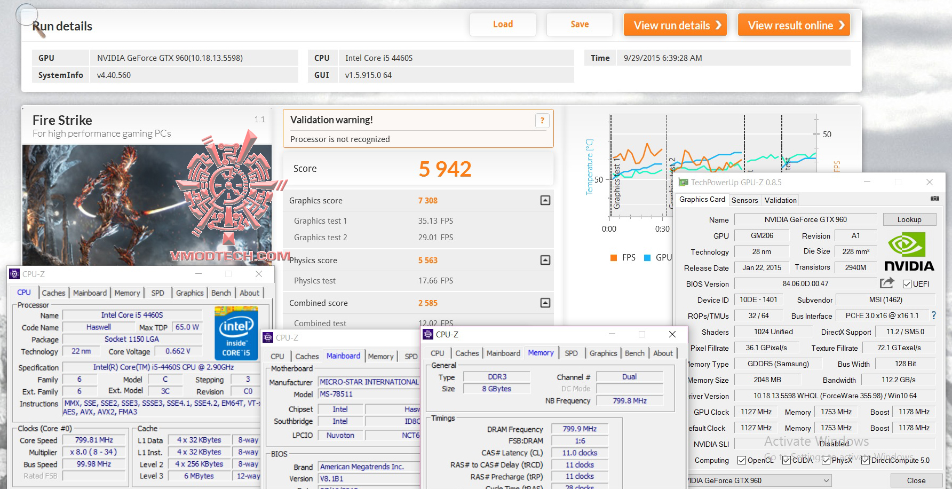Open the SPD tab in CPU-Z Memory window
952x489 pixels.
(x=571, y=353)
